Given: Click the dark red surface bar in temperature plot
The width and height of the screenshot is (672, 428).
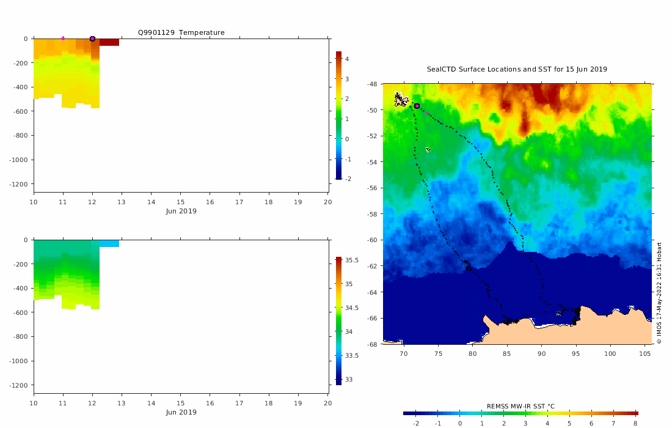Looking at the screenshot, I should 109,42.
